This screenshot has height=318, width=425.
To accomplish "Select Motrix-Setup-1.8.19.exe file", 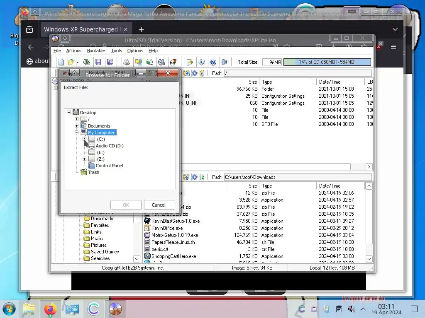I will pyautogui.click(x=175, y=235).
